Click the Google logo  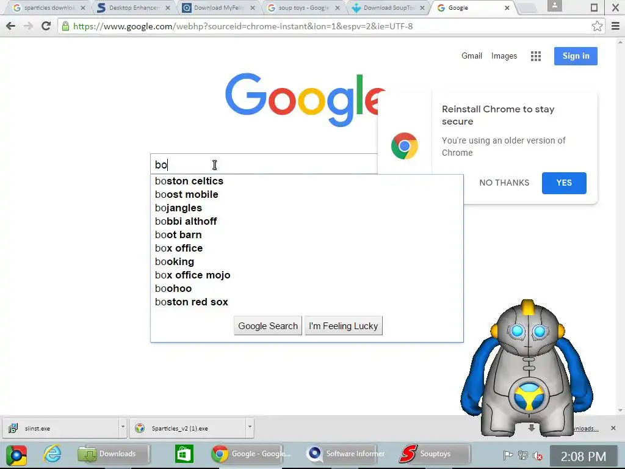tap(305, 99)
